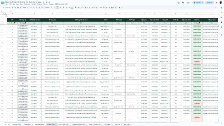
Task: Click the Insert comment icon
Action: pyautogui.click(x=104, y=8)
